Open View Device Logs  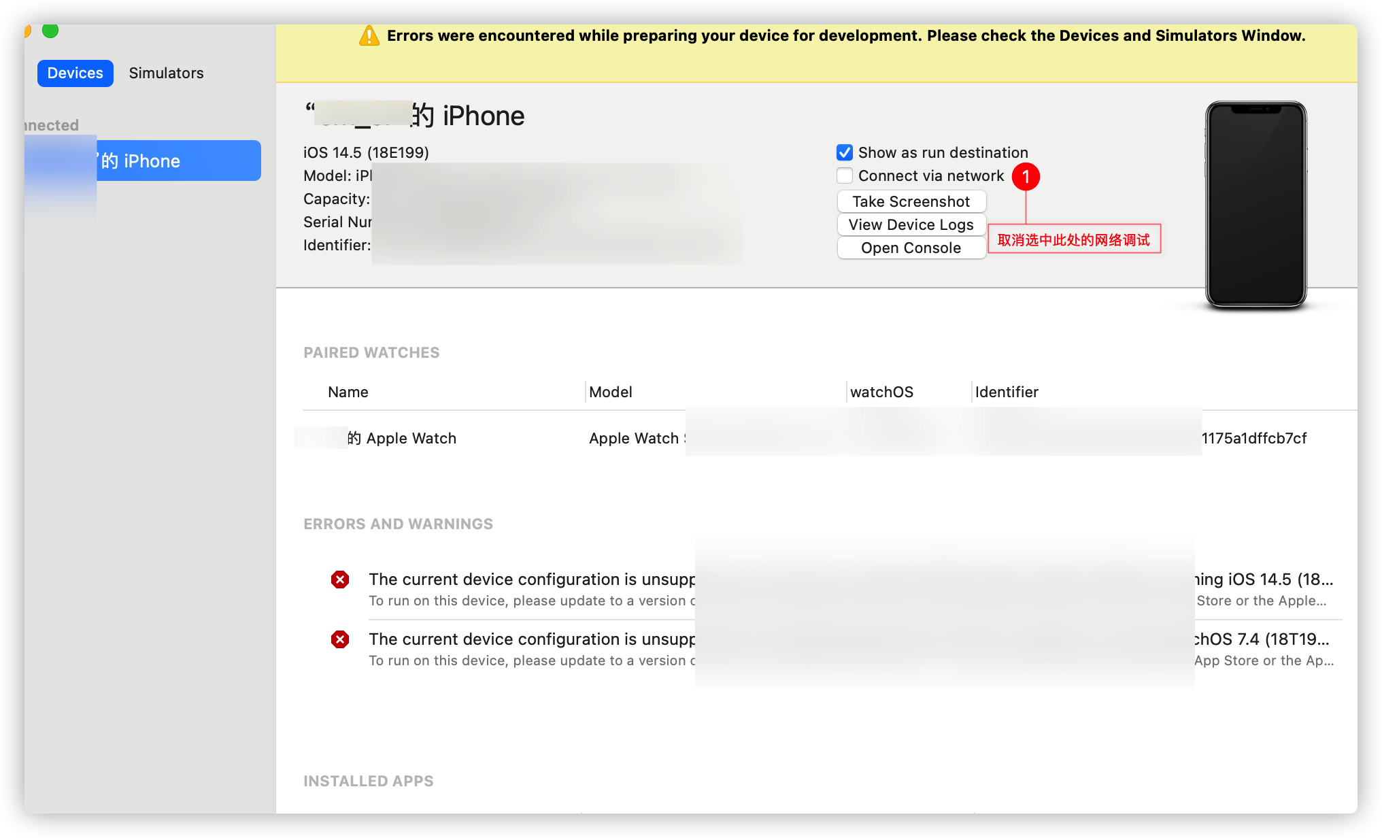tap(911, 224)
